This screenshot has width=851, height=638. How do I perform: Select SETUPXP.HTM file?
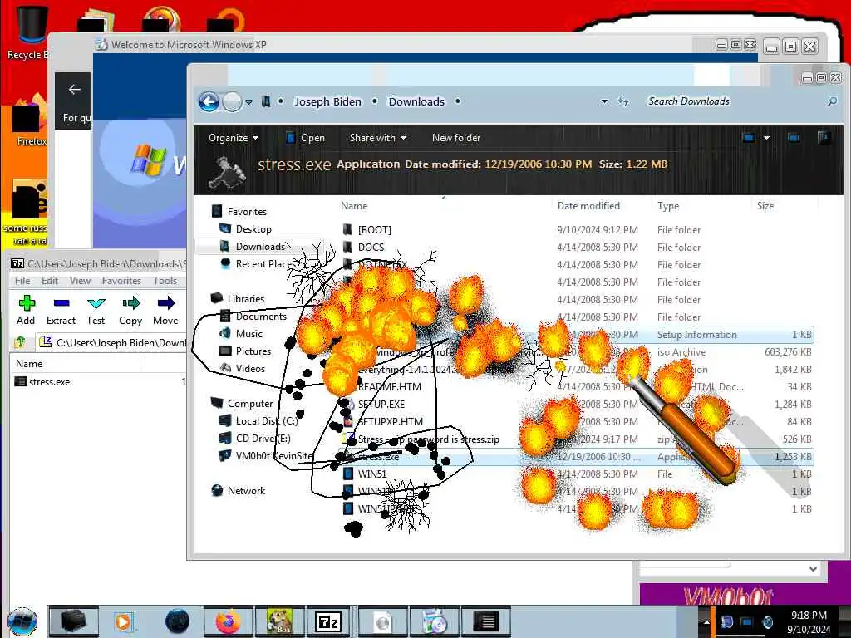click(383, 421)
